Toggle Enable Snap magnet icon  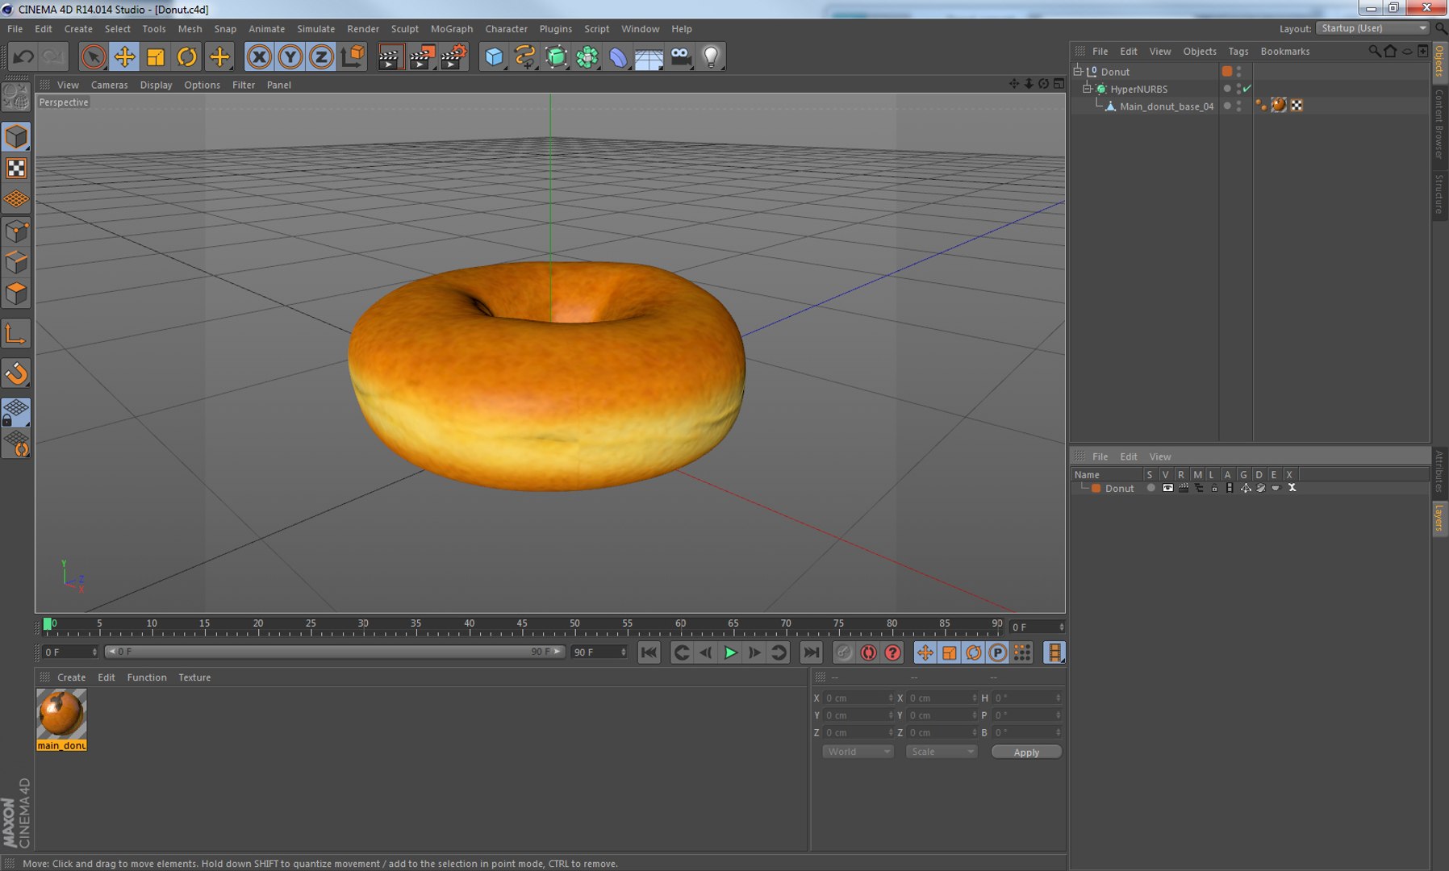coord(16,373)
